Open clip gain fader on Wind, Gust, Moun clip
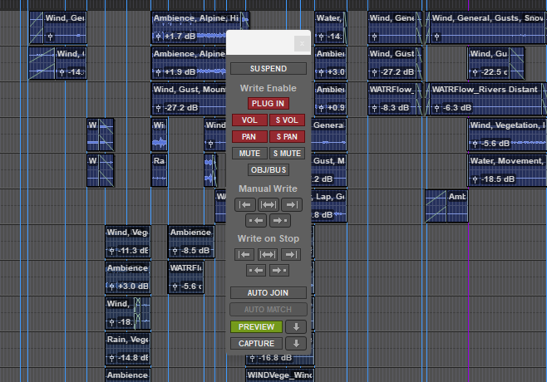 point(159,108)
